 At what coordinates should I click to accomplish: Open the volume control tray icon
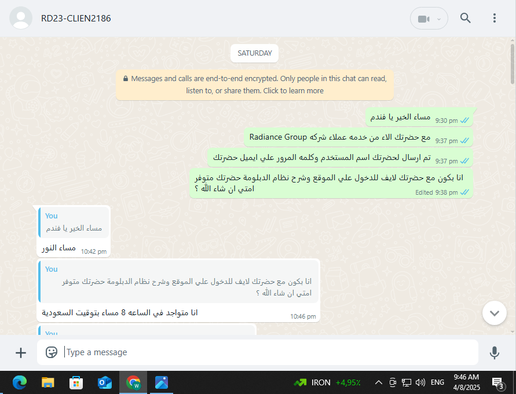[420, 382]
